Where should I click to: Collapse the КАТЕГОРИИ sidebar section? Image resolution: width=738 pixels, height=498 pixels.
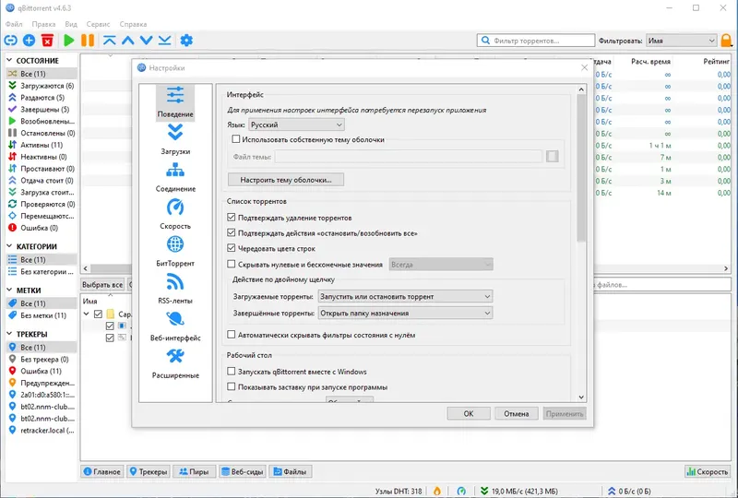9,246
